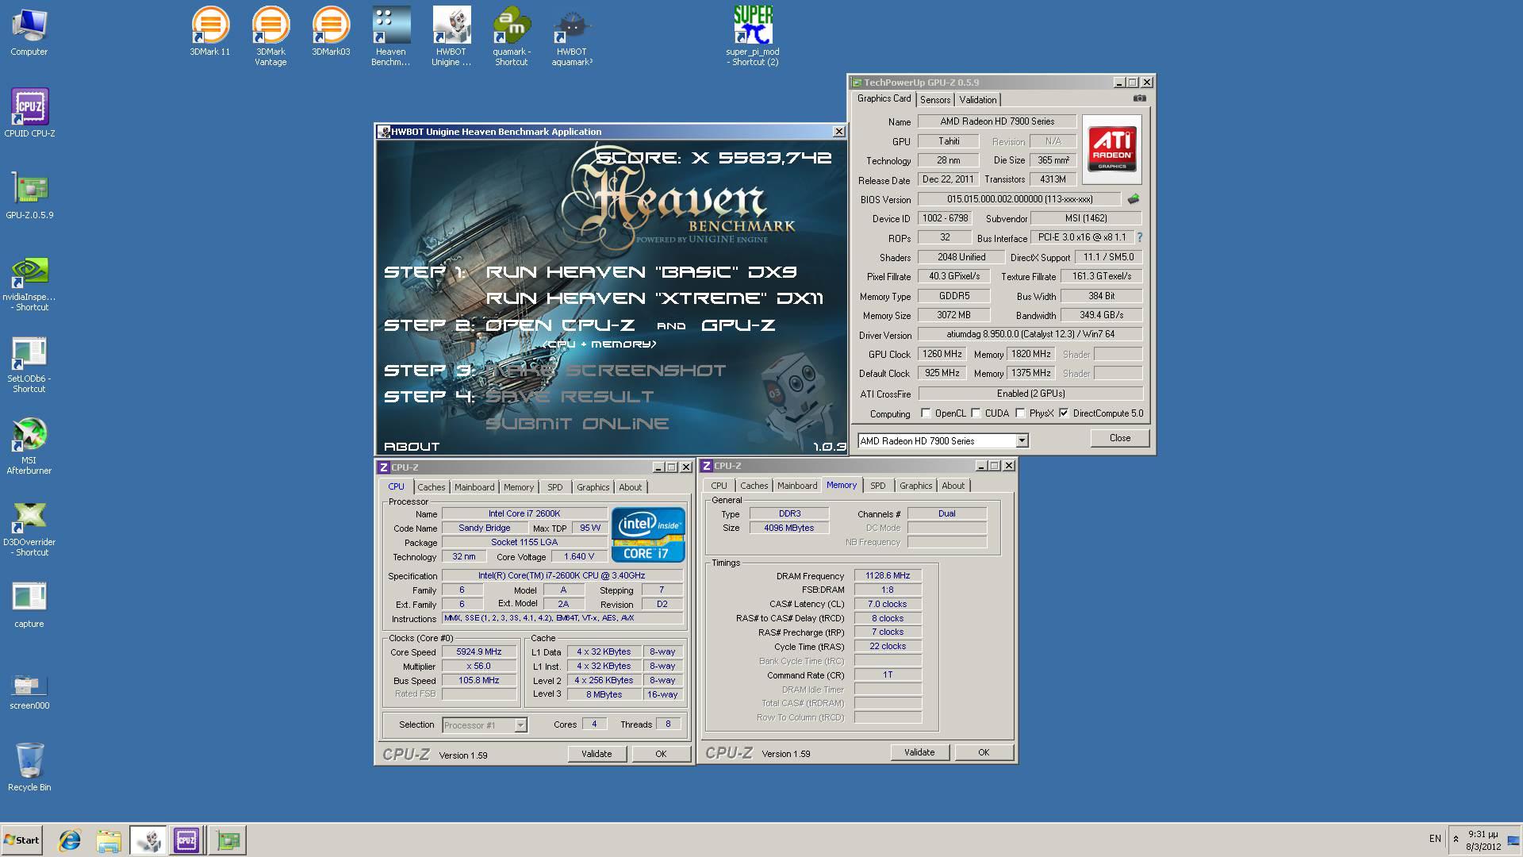Screen dimensions: 1523x857
Task: Open SetLODb6 shortcut icon
Action: coord(29,365)
